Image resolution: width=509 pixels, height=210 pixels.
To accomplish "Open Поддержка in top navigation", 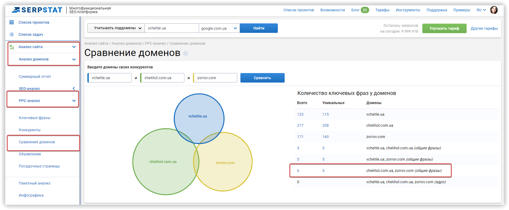I will 437,10.
